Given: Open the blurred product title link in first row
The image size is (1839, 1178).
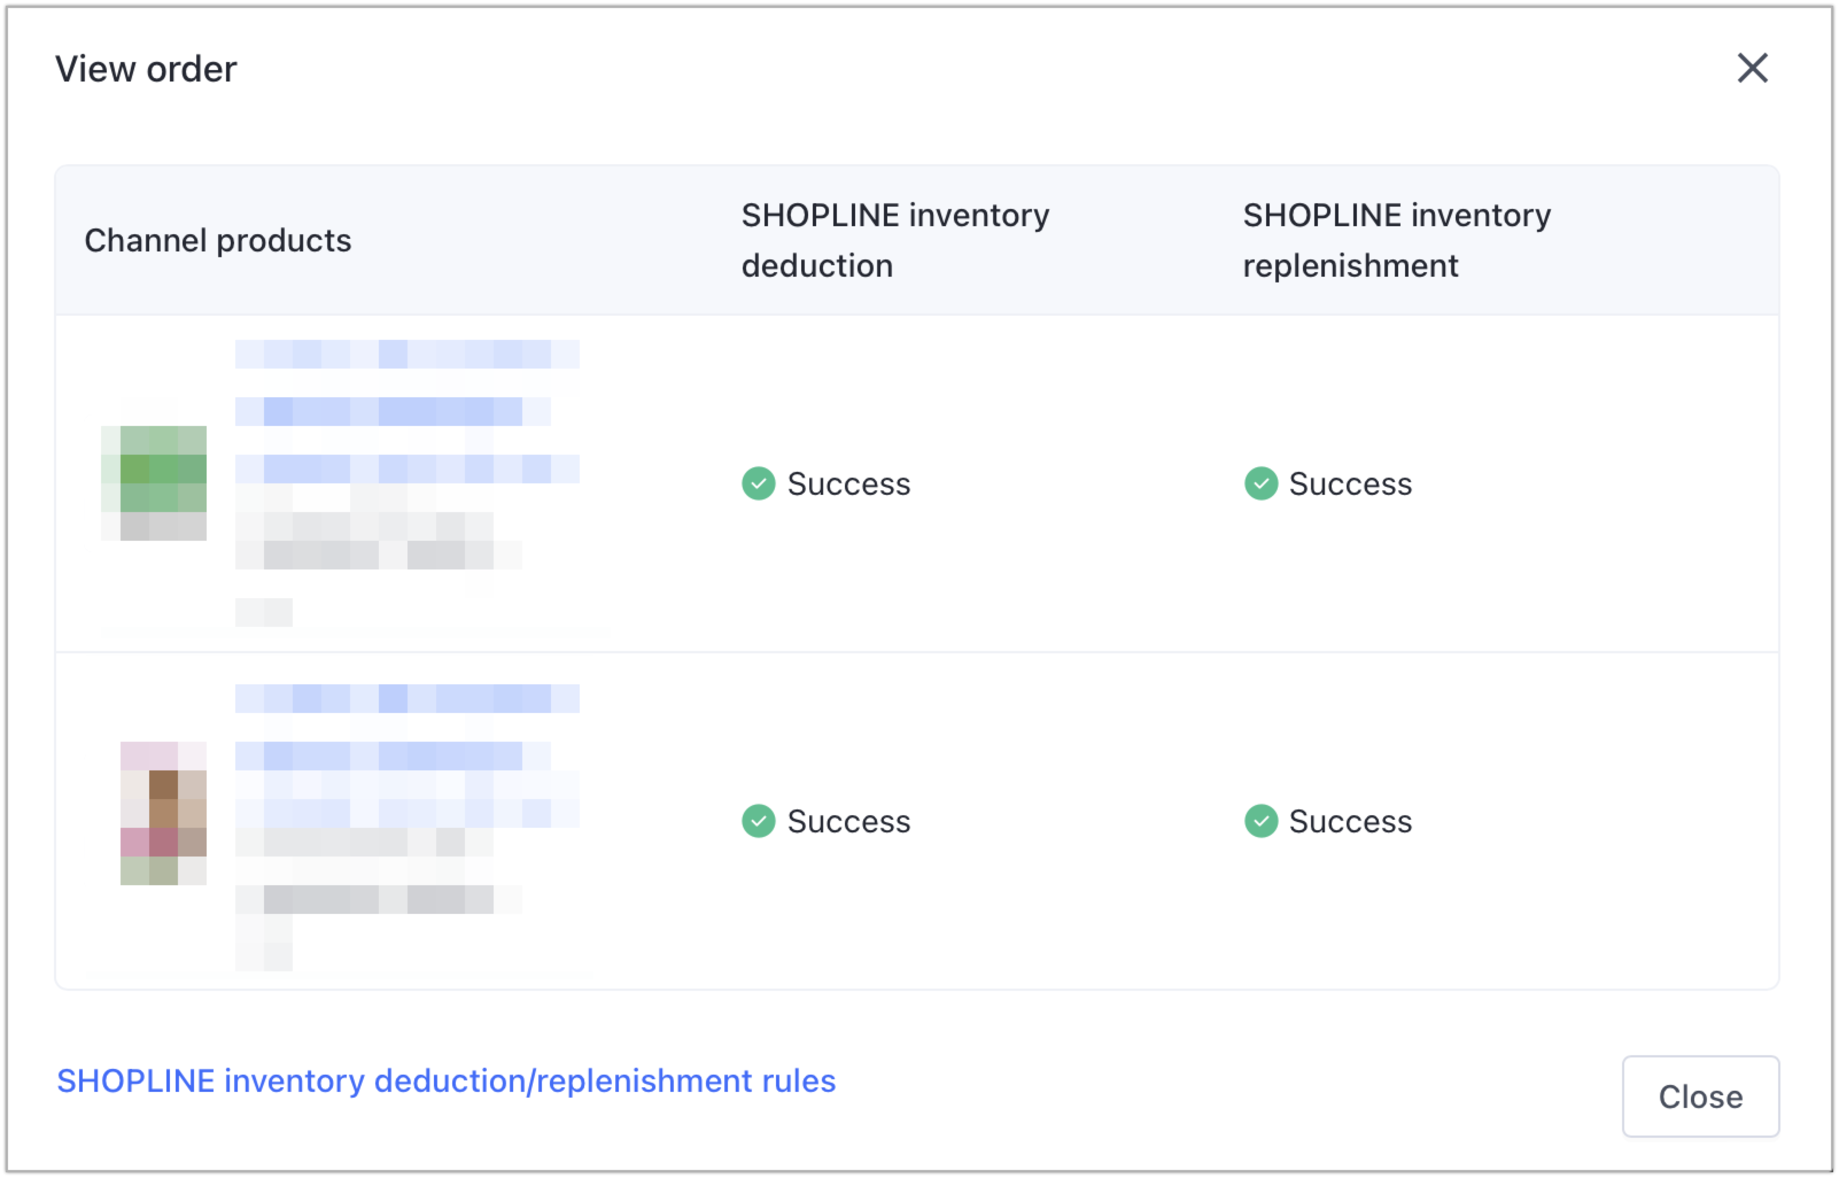Looking at the screenshot, I should [x=407, y=412].
